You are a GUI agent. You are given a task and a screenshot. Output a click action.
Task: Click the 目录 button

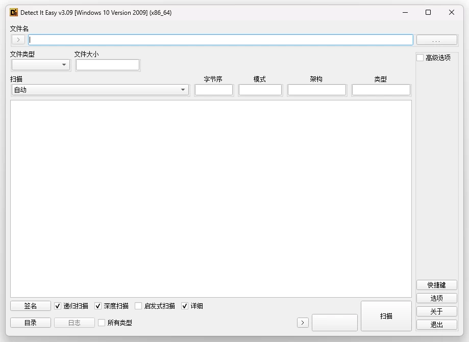[30, 322]
